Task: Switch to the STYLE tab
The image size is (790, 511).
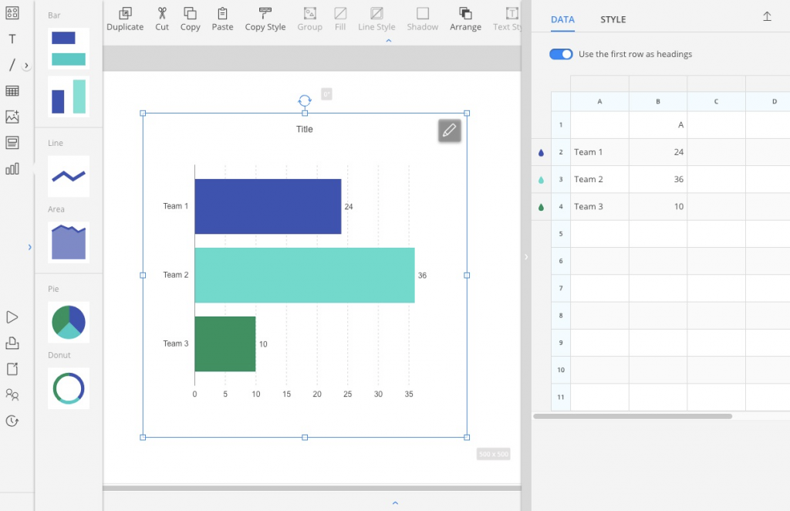Action: 613,19
